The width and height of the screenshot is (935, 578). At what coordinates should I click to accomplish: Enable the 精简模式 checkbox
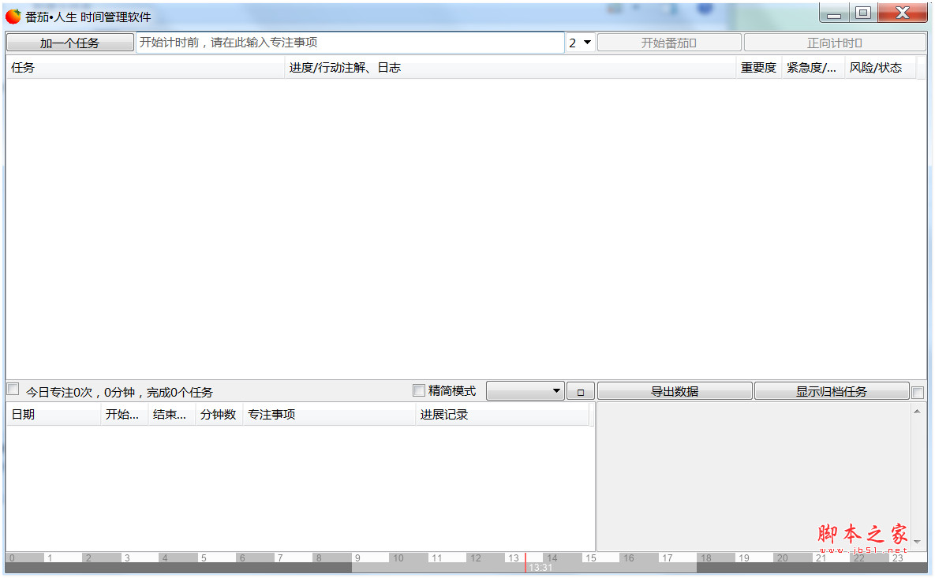(418, 390)
